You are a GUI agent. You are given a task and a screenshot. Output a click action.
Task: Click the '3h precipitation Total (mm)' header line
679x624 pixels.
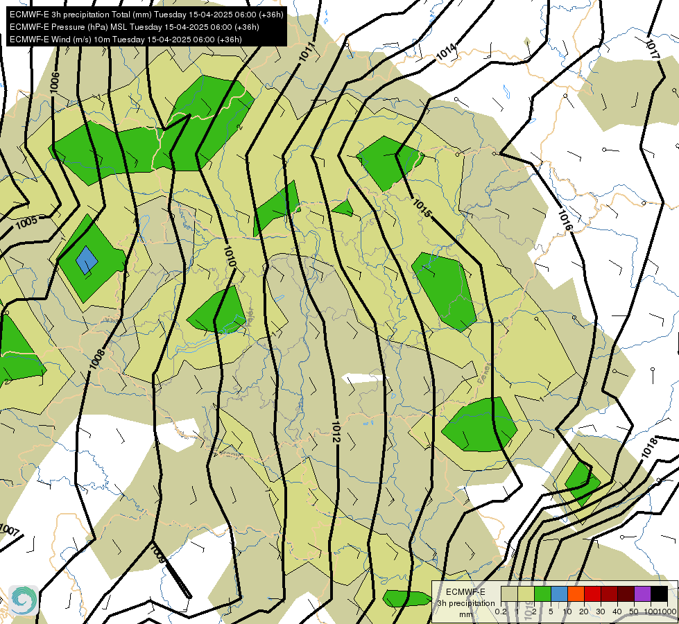click(x=146, y=15)
